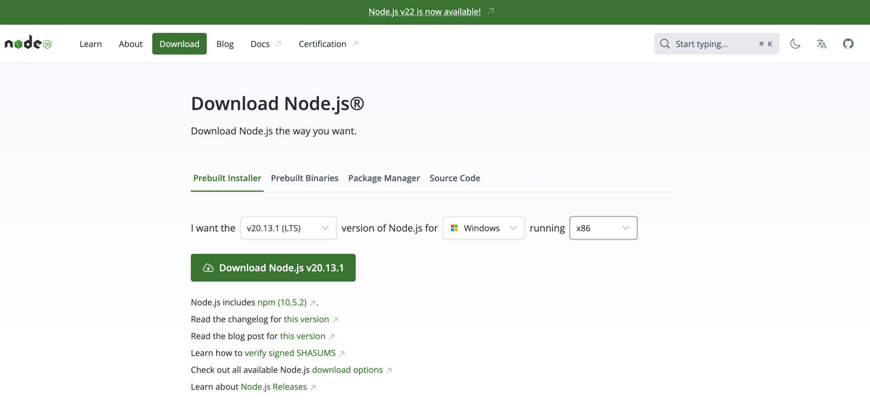This screenshot has width=870, height=416.
Task: Click arrow icon after Node.js Releases
Action: 313,387
